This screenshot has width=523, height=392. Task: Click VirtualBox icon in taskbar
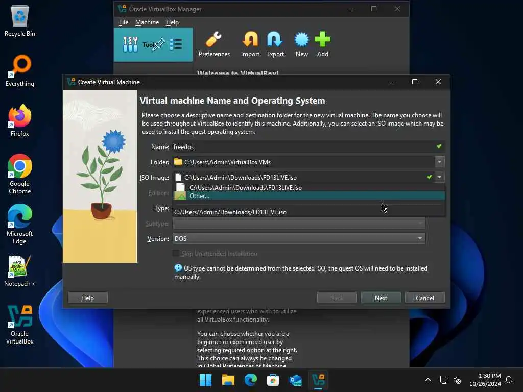[318, 380]
